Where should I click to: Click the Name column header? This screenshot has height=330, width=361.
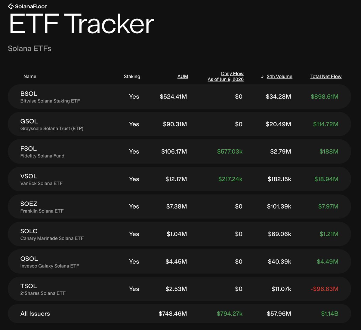click(30, 76)
